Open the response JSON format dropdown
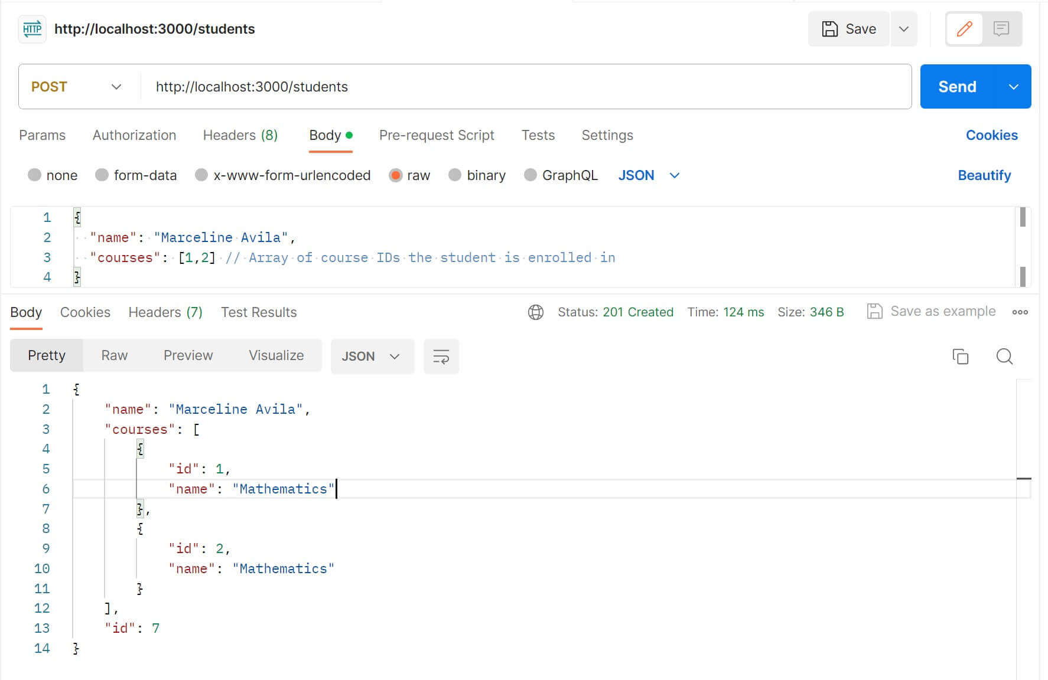Viewport: 1048px width, 680px height. pyautogui.click(x=372, y=357)
